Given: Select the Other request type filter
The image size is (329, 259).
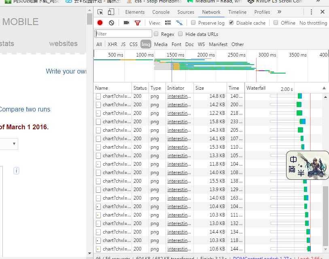Looking at the screenshot, I should pos(238,44).
